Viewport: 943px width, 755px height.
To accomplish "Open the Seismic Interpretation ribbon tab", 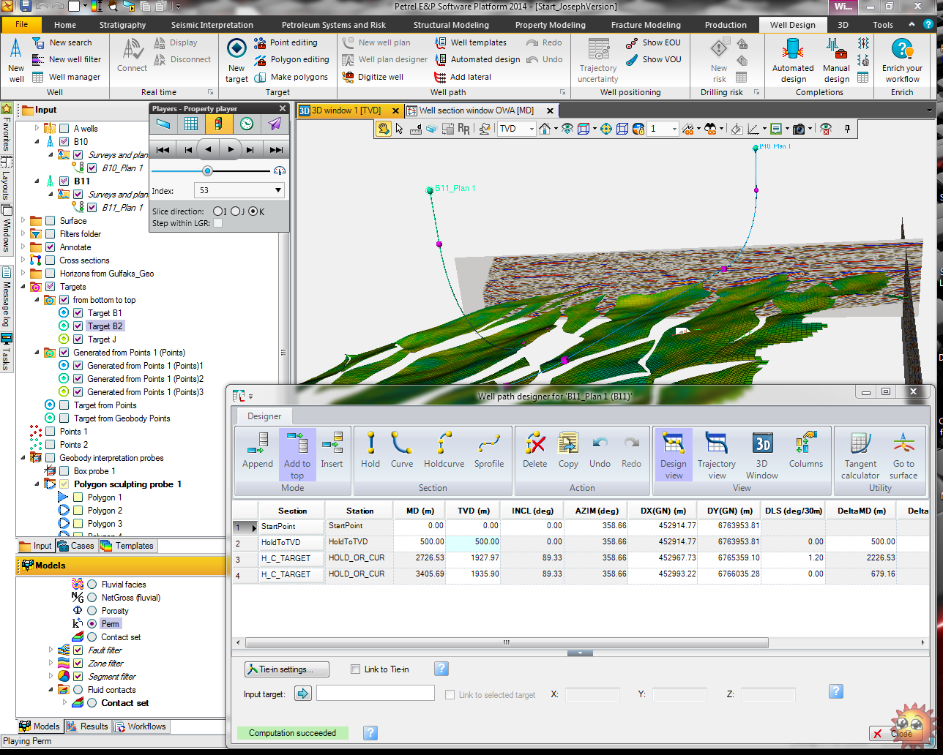I will pyautogui.click(x=214, y=25).
